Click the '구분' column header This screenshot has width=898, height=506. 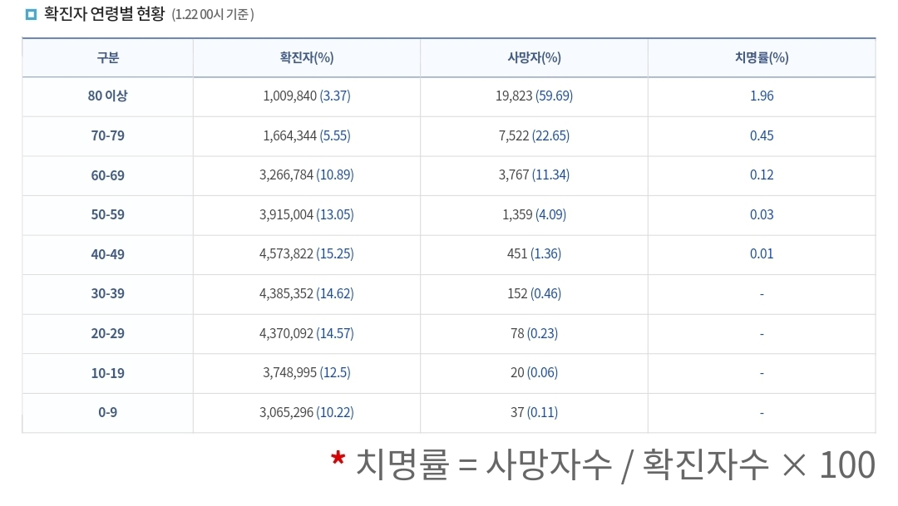107,58
